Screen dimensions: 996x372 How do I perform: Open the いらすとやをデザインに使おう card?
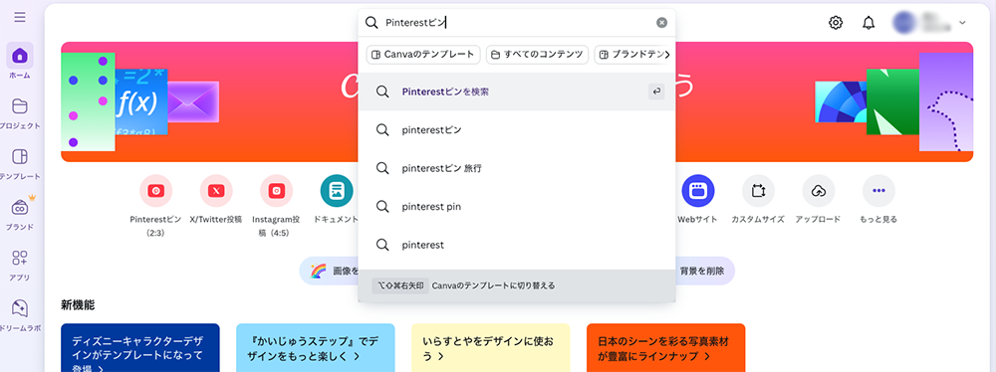tap(491, 348)
